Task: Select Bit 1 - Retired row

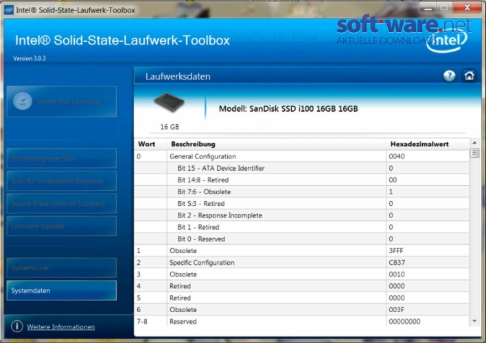Action: click(x=302, y=227)
